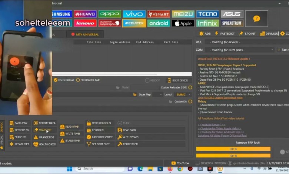
Task: Select the ASUS brand tile
Action: pyautogui.click(x=232, y=14)
